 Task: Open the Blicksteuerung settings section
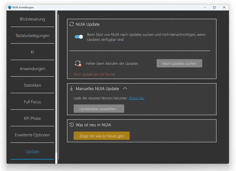click(x=32, y=19)
